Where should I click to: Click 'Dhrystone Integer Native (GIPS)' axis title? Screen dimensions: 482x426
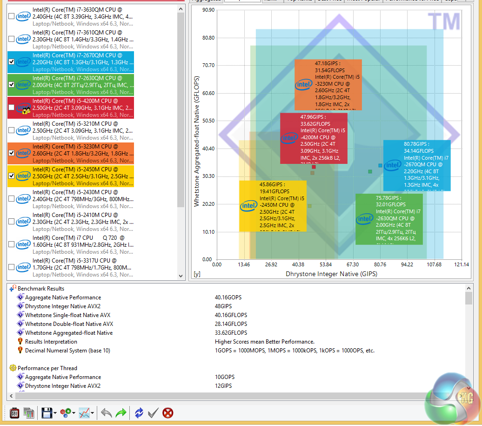331,274
